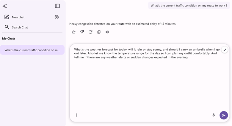
Task: Click the My Chats heading
Action: [9, 39]
